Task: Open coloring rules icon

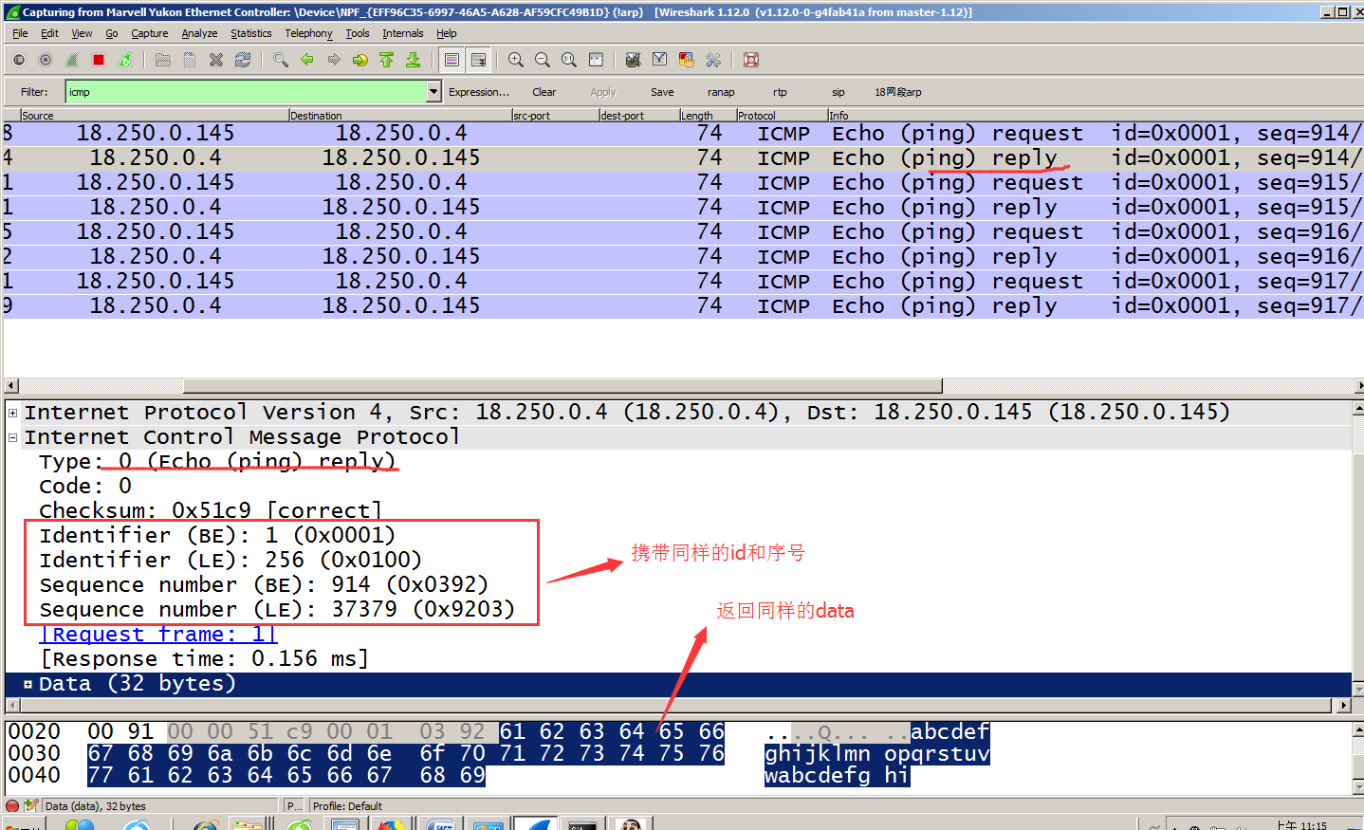Action: 687,60
